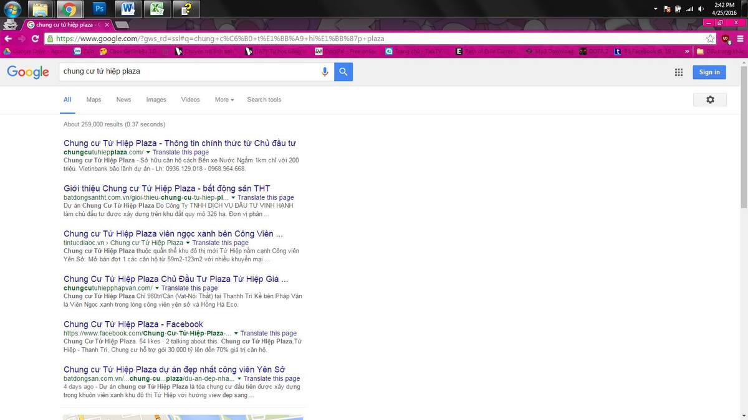Select the All results tab
748x420 pixels.
point(67,100)
